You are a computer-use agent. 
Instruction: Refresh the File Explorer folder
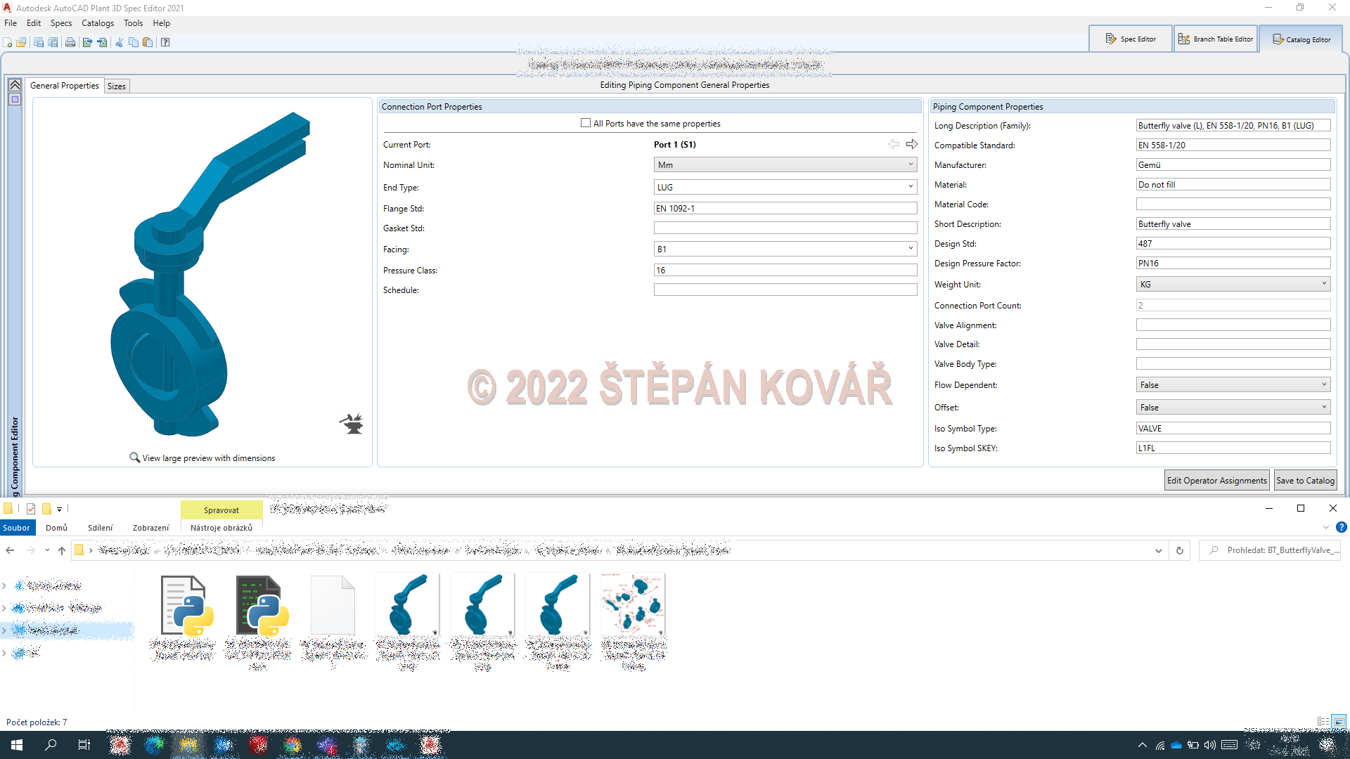tap(1180, 550)
